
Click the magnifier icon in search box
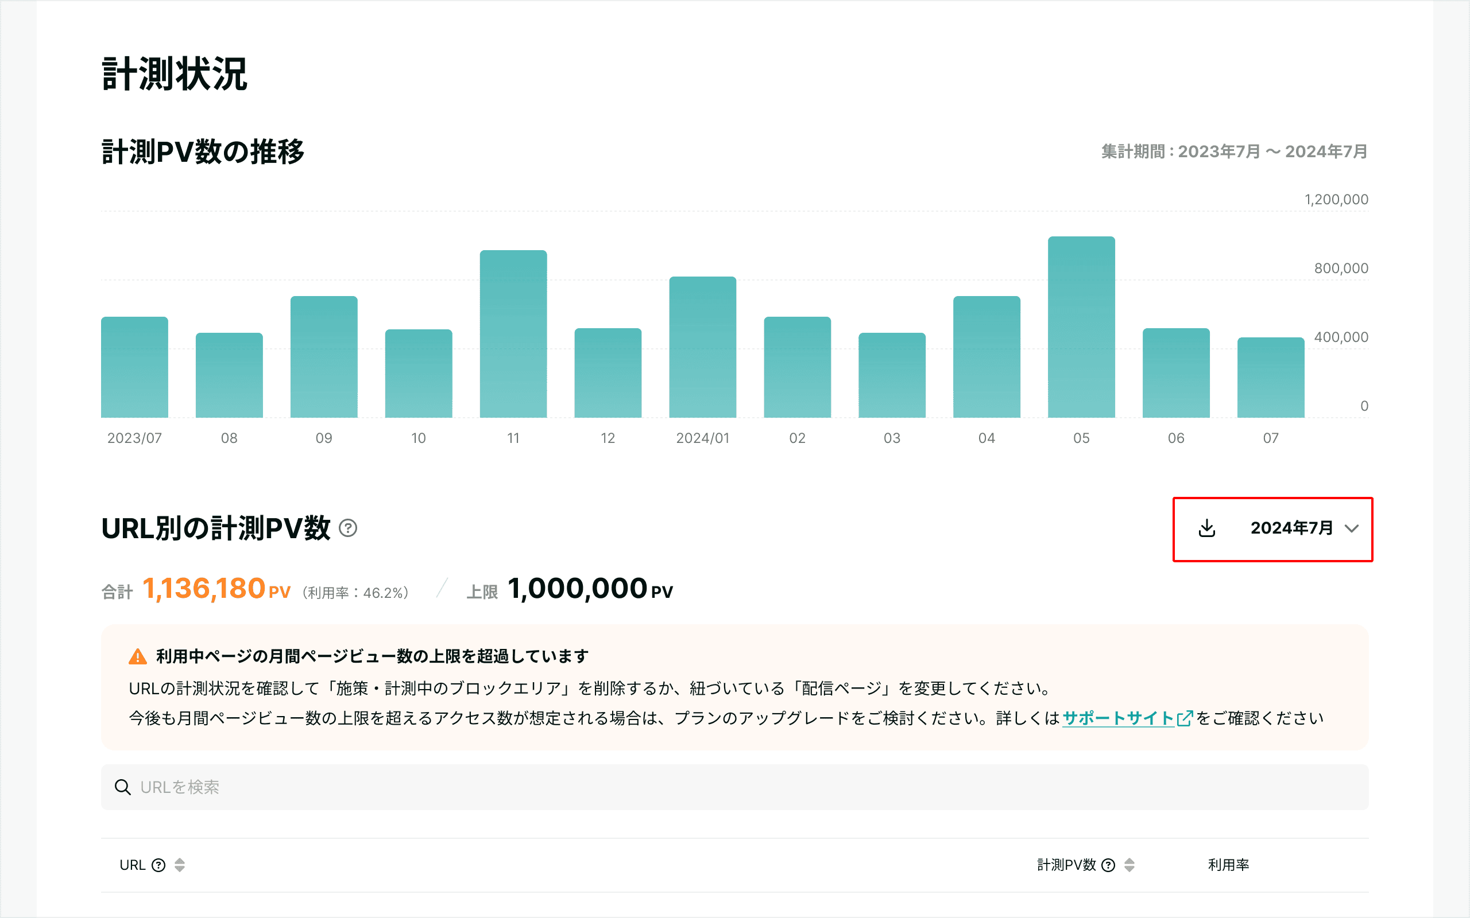[123, 787]
